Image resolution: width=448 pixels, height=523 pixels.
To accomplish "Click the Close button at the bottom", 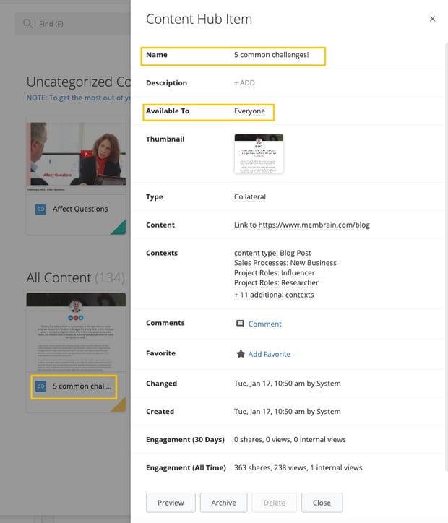I will point(322,503).
